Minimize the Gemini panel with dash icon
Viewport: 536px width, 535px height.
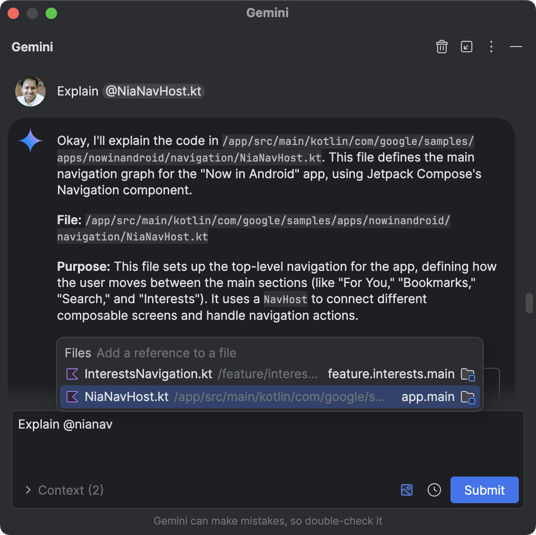pos(516,47)
